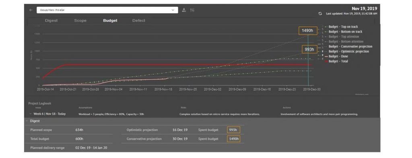
Task: Click the complex solution risk text
Action: coord(220,114)
